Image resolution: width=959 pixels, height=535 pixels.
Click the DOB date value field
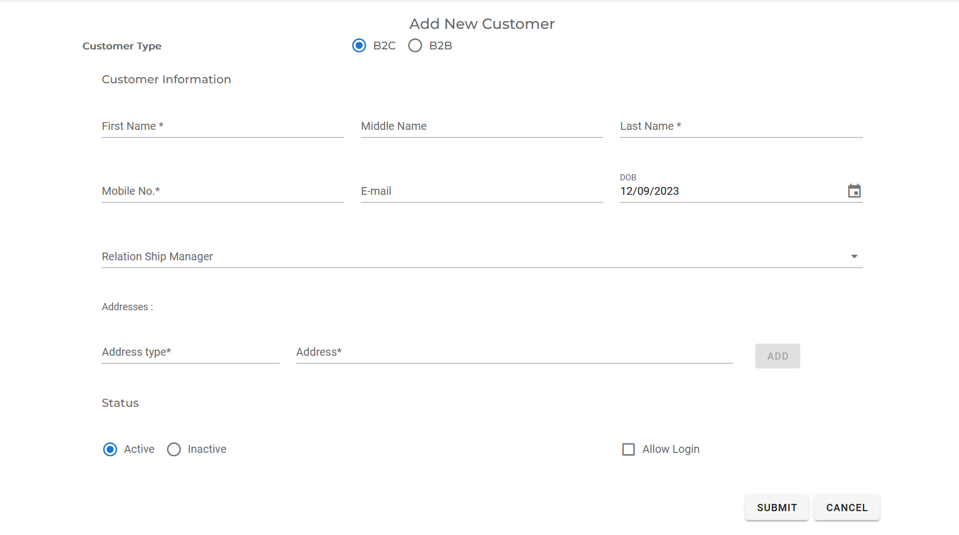tap(694, 191)
